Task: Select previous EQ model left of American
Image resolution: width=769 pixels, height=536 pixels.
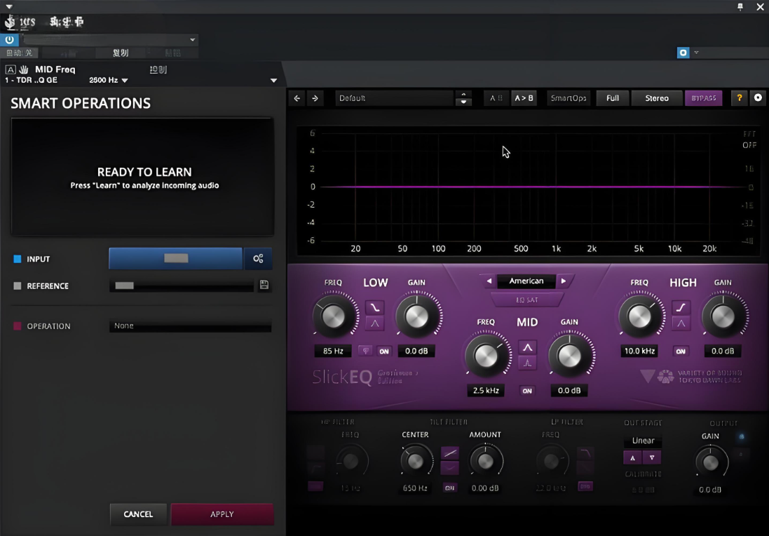Action: click(489, 281)
